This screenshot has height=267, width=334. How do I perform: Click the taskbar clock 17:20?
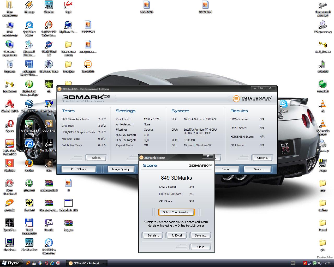click(x=327, y=263)
